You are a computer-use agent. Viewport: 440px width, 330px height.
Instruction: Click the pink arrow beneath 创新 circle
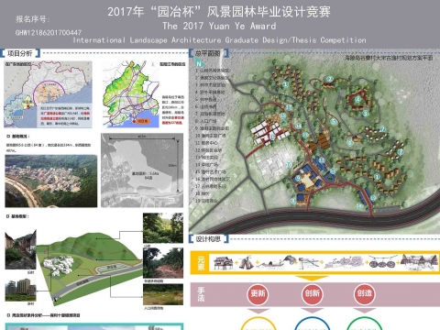tap(313, 311)
